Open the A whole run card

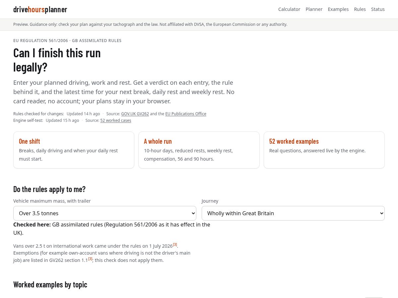(199, 150)
